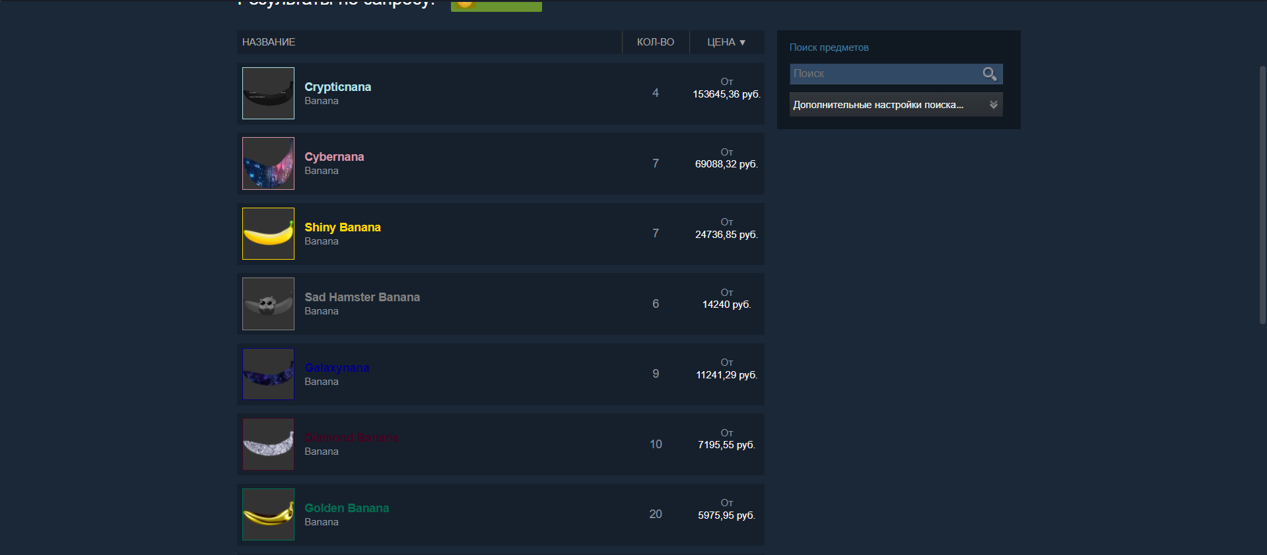
Task: Click quantity 10 in Diamond Banana row
Action: coord(656,444)
